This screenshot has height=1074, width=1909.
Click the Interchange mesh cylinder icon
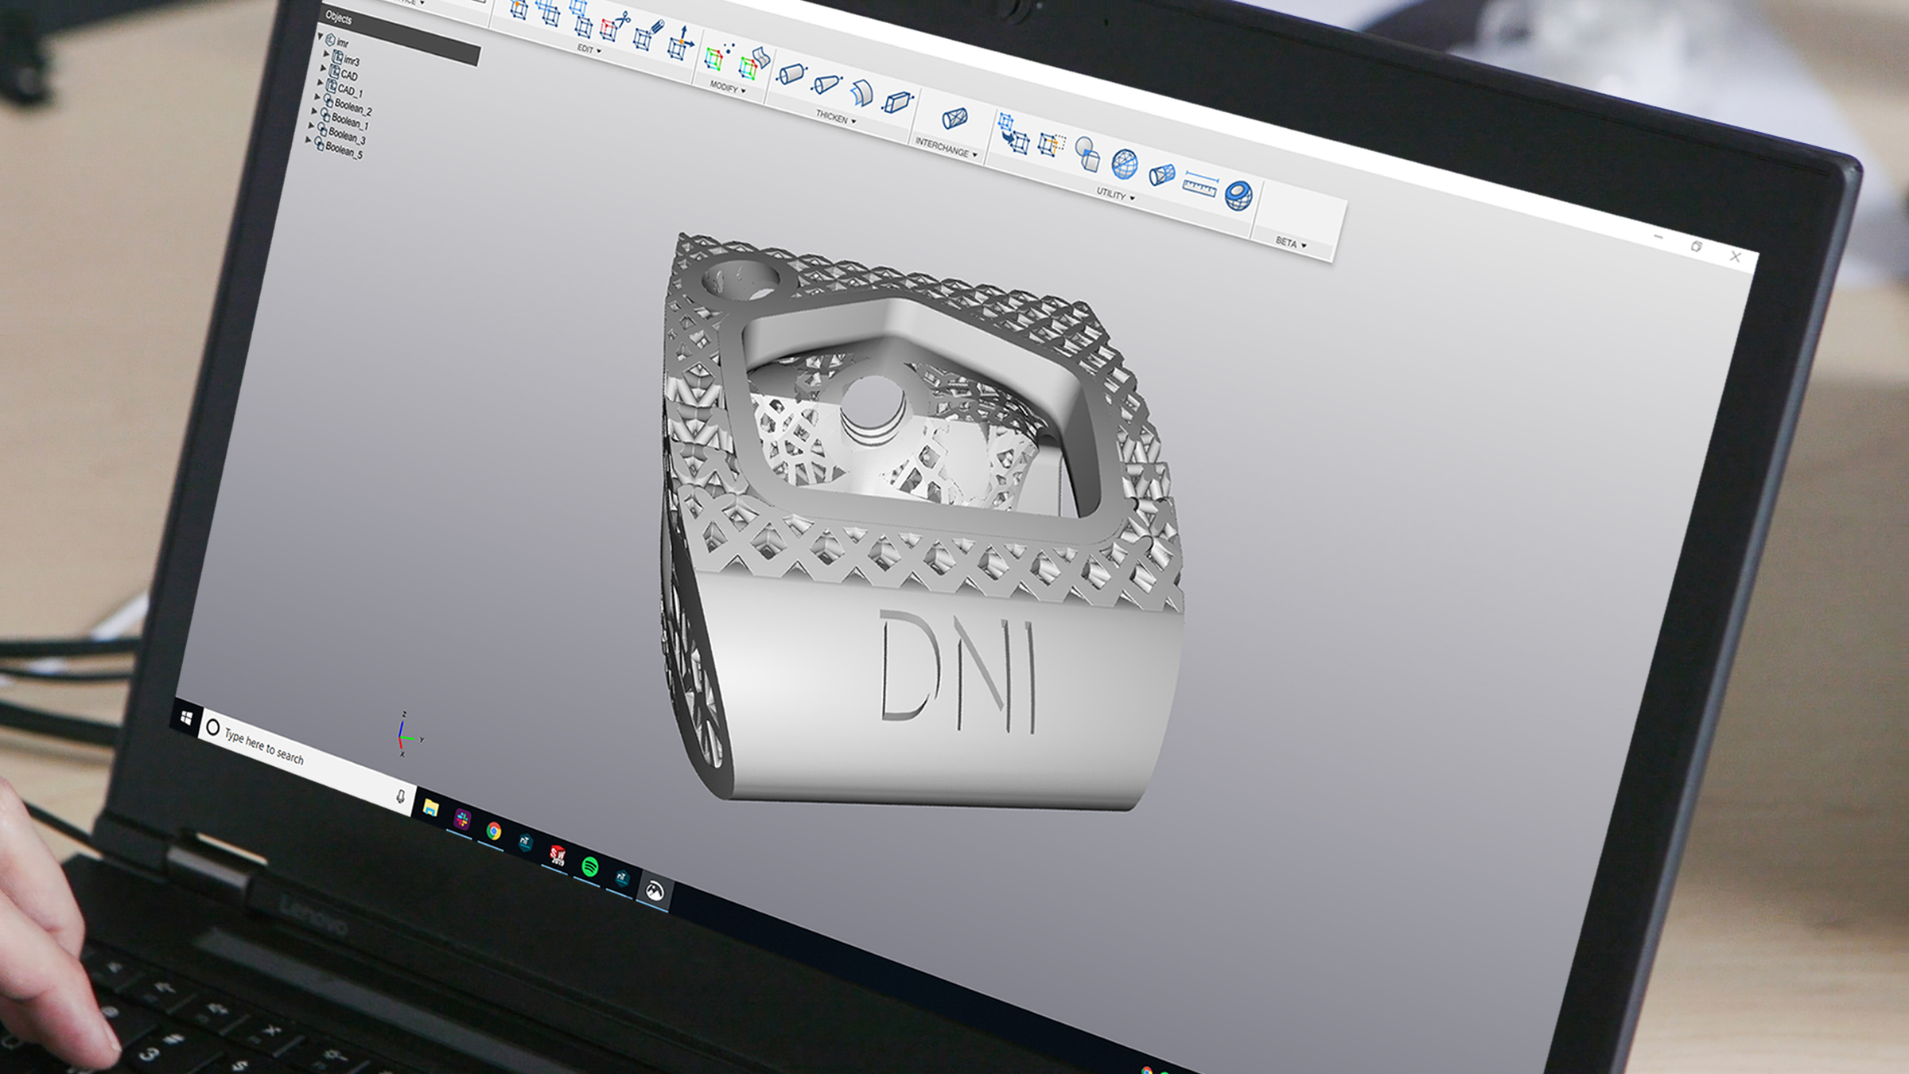954,119
